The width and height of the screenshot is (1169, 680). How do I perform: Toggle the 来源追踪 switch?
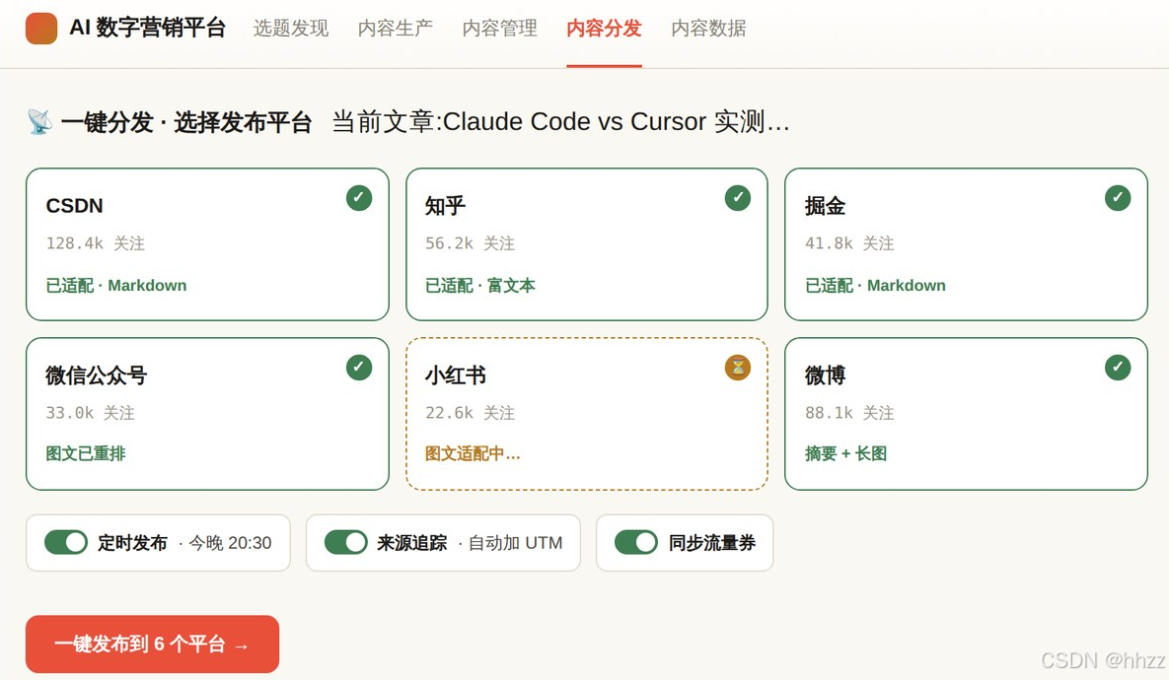[346, 542]
